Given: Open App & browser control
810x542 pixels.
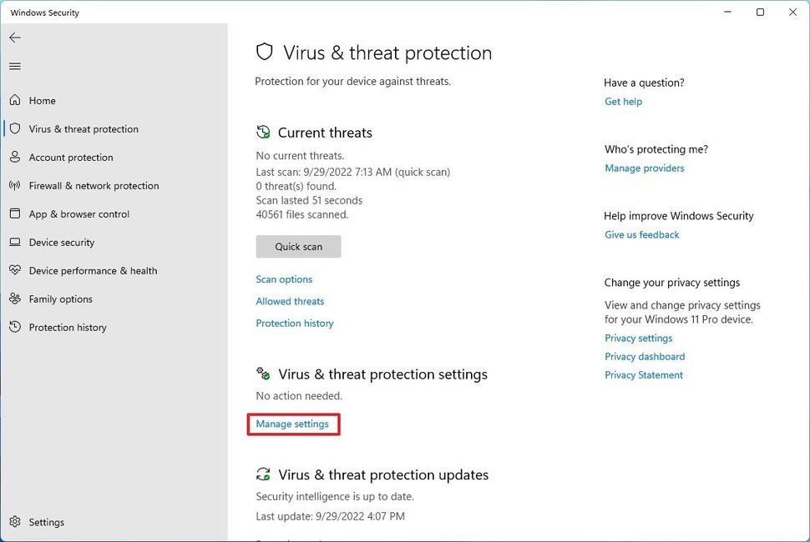Looking at the screenshot, I should [77, 213].
